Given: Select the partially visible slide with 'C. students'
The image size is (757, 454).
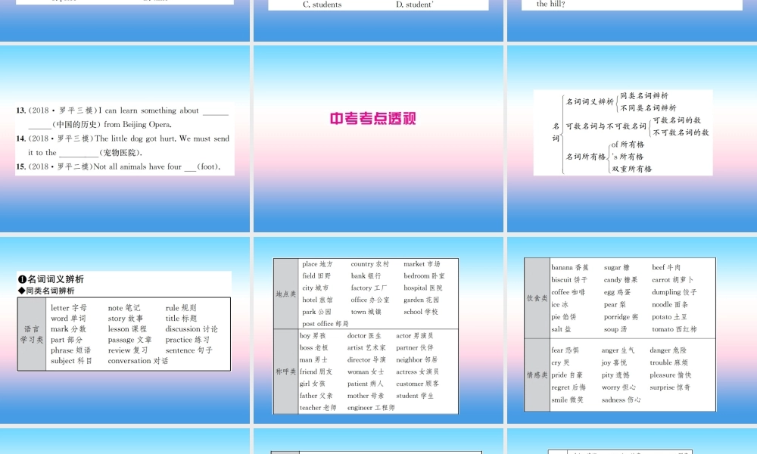Looking at the screenshot, I should click(x=378, y=20).
